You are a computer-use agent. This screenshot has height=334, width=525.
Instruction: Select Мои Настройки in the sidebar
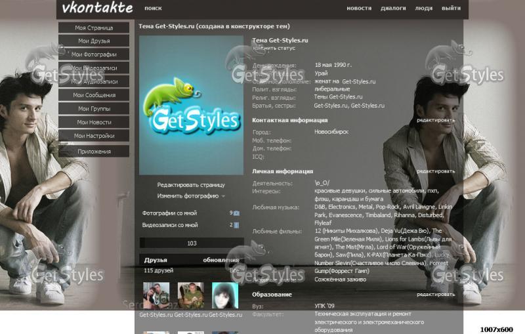point(94,136)
